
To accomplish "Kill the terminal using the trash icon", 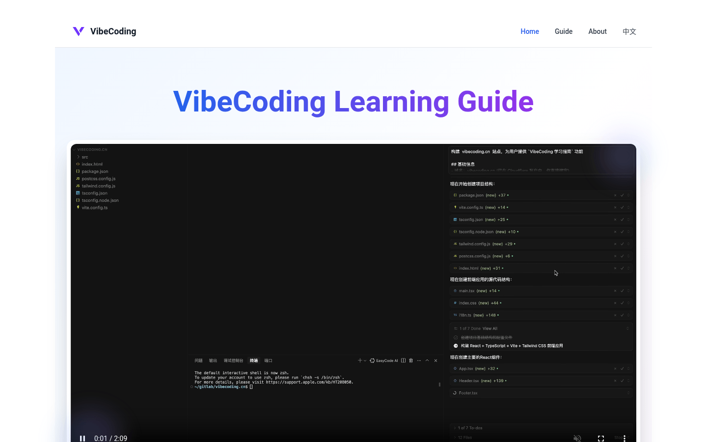I will [411, 360].
